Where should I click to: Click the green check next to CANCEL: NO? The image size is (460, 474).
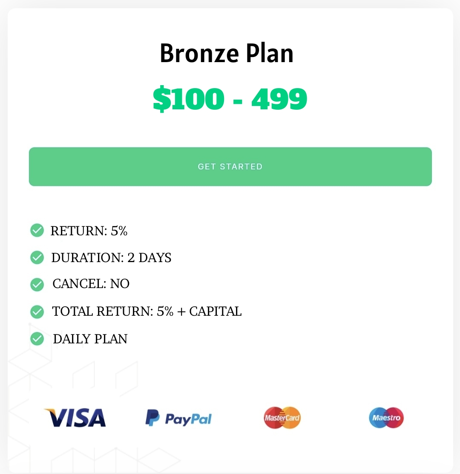[x=37, y=284]
